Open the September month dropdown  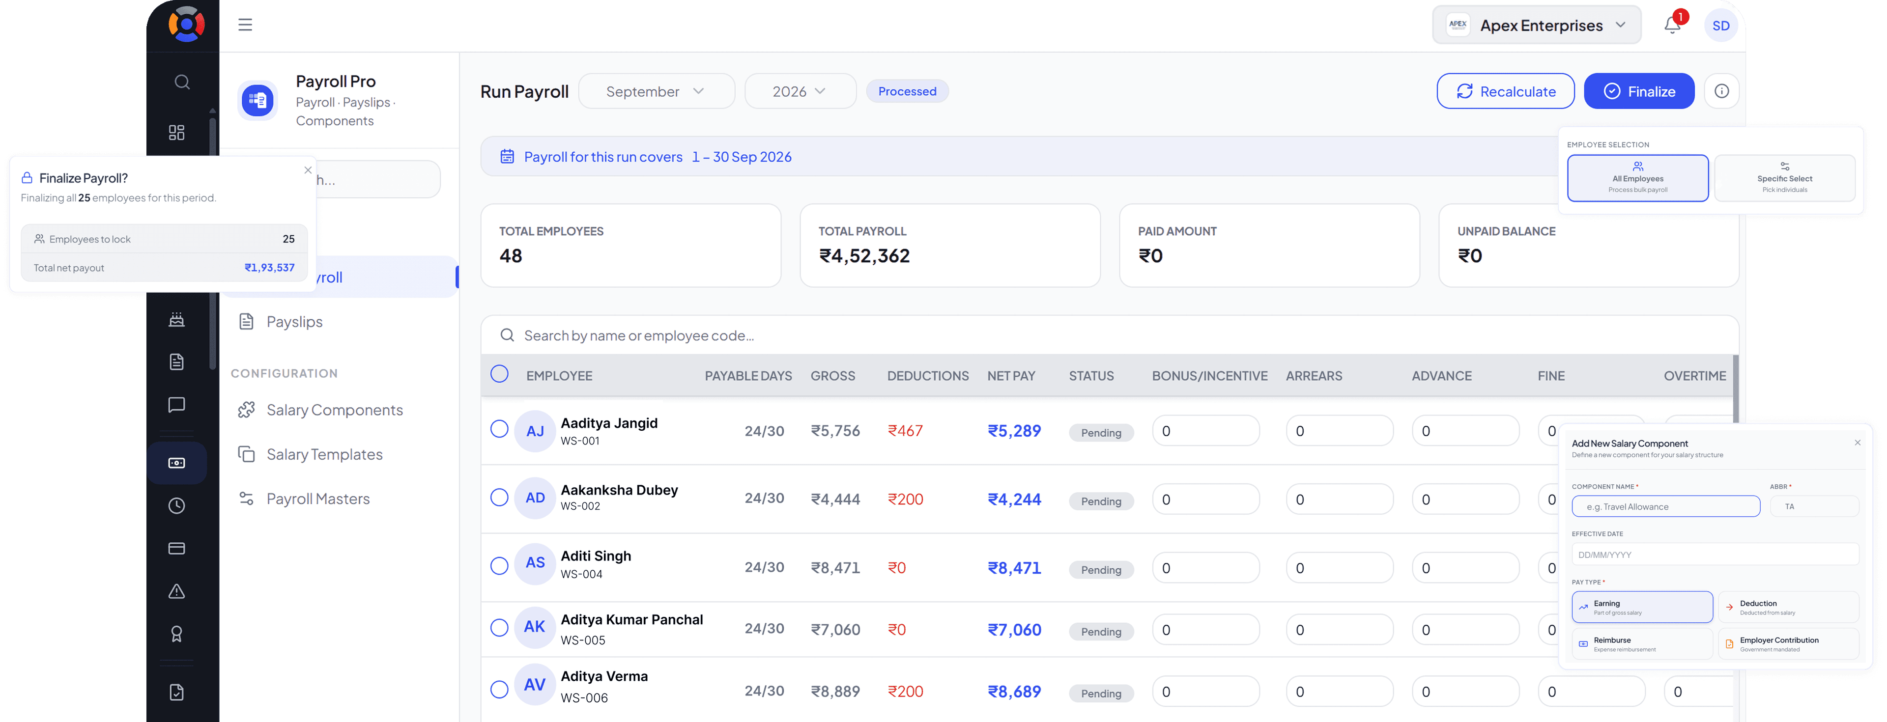[657, 91]
